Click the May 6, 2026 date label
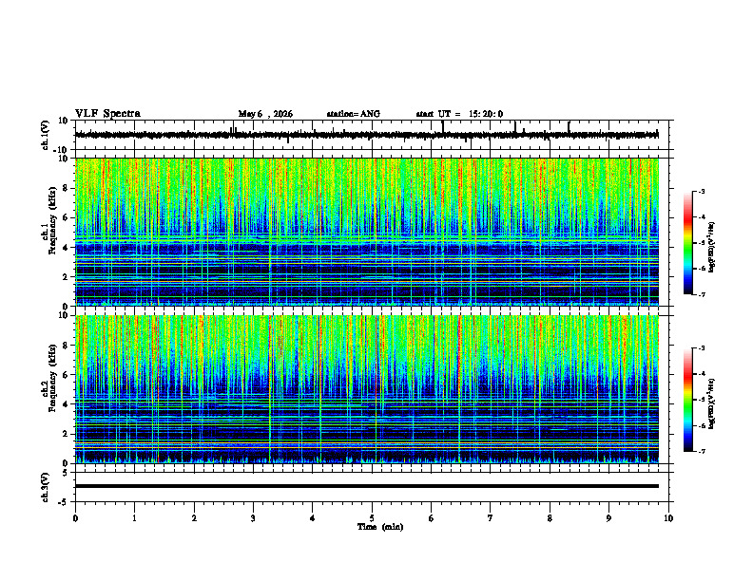Viewport: 753px width, 581px height. pyautogui.click(x=265, y=114)
